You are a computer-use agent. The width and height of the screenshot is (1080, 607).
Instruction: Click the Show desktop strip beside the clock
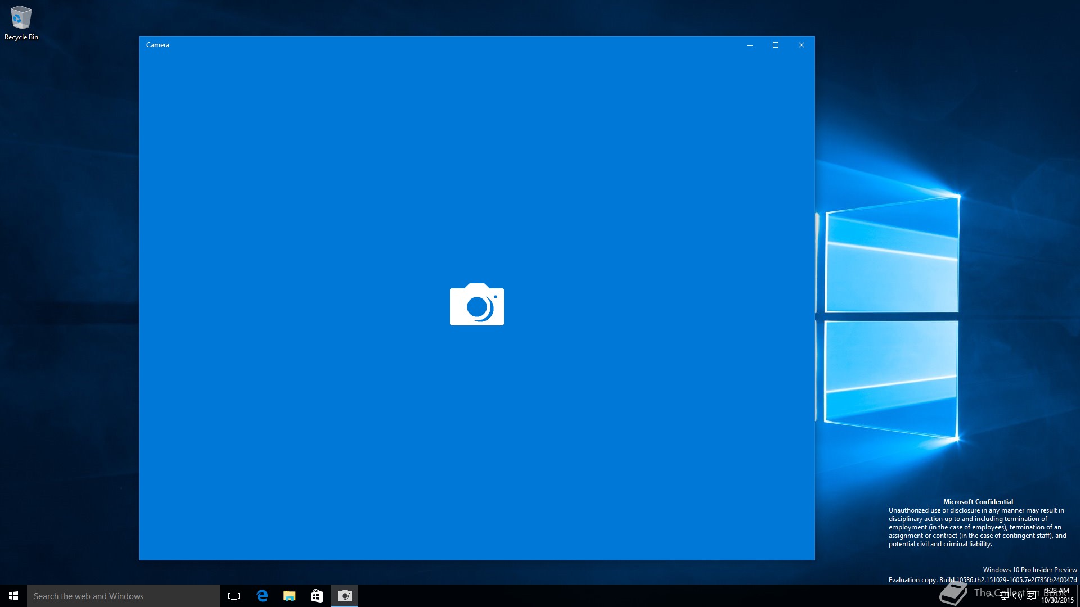click(1078, 596)
